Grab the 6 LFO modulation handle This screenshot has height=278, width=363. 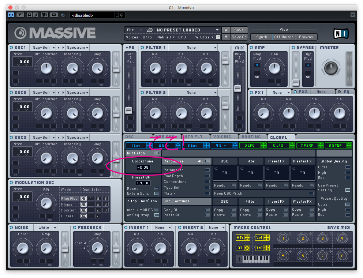coord(292,145)
